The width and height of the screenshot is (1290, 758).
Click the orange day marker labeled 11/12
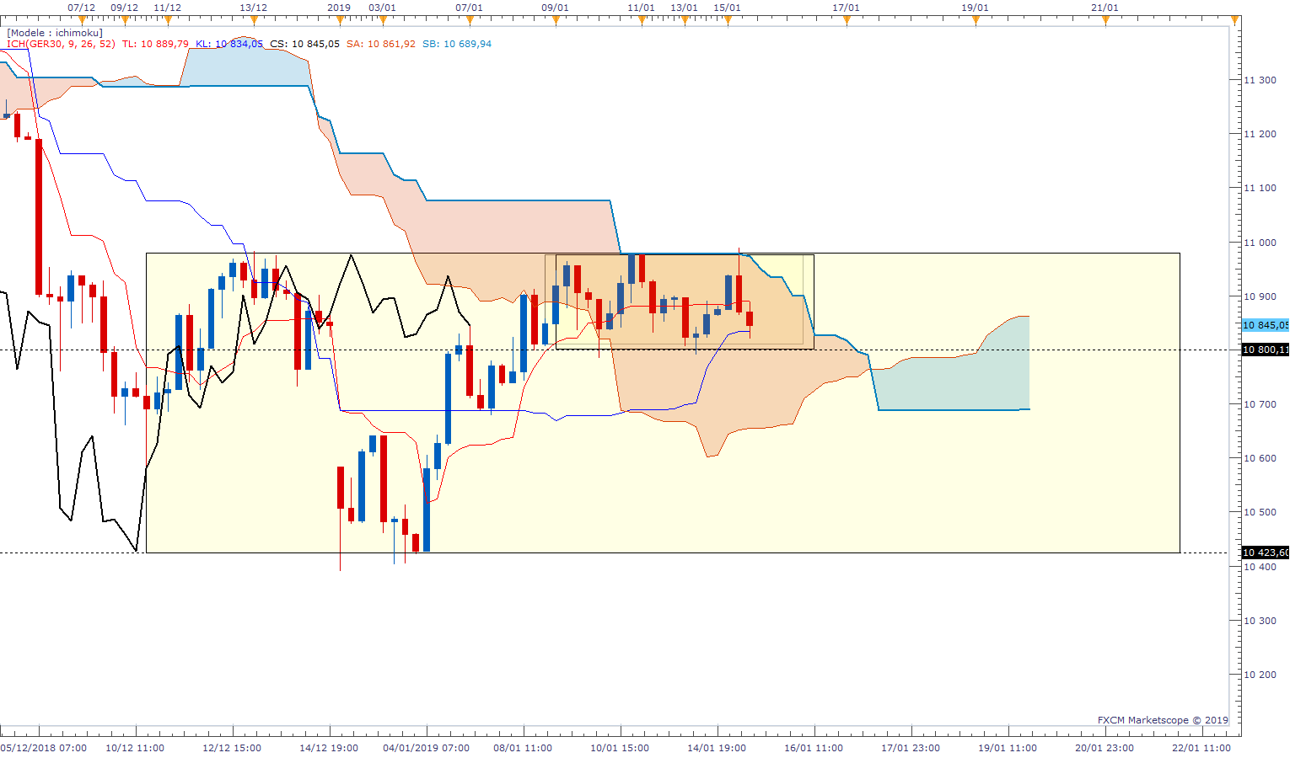[168, 20]
